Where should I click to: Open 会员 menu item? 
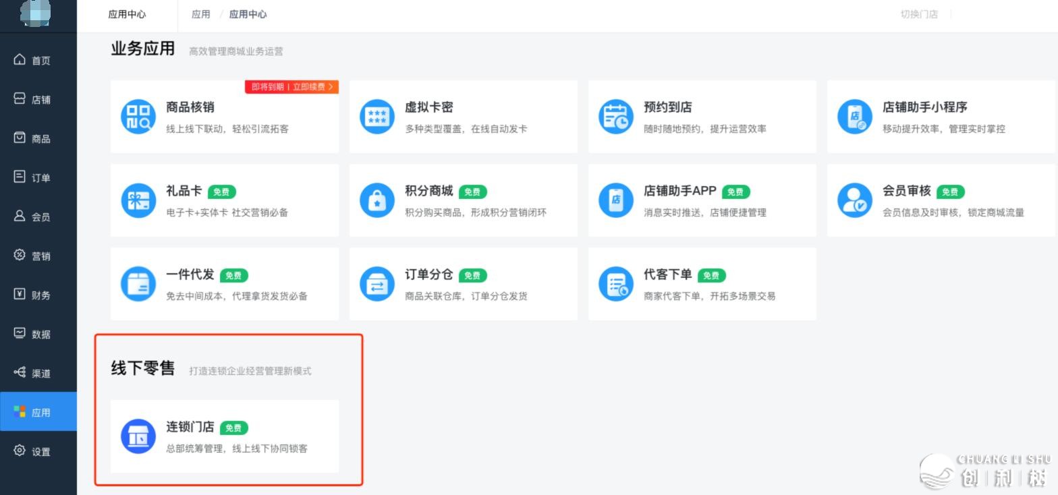38,216
